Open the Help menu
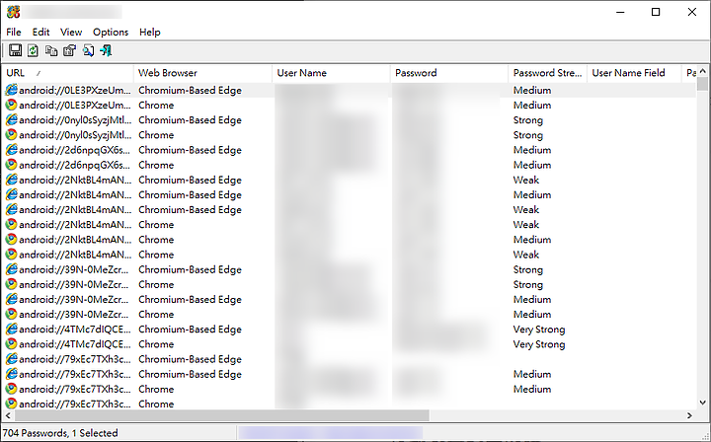 [x=150, y=33]
